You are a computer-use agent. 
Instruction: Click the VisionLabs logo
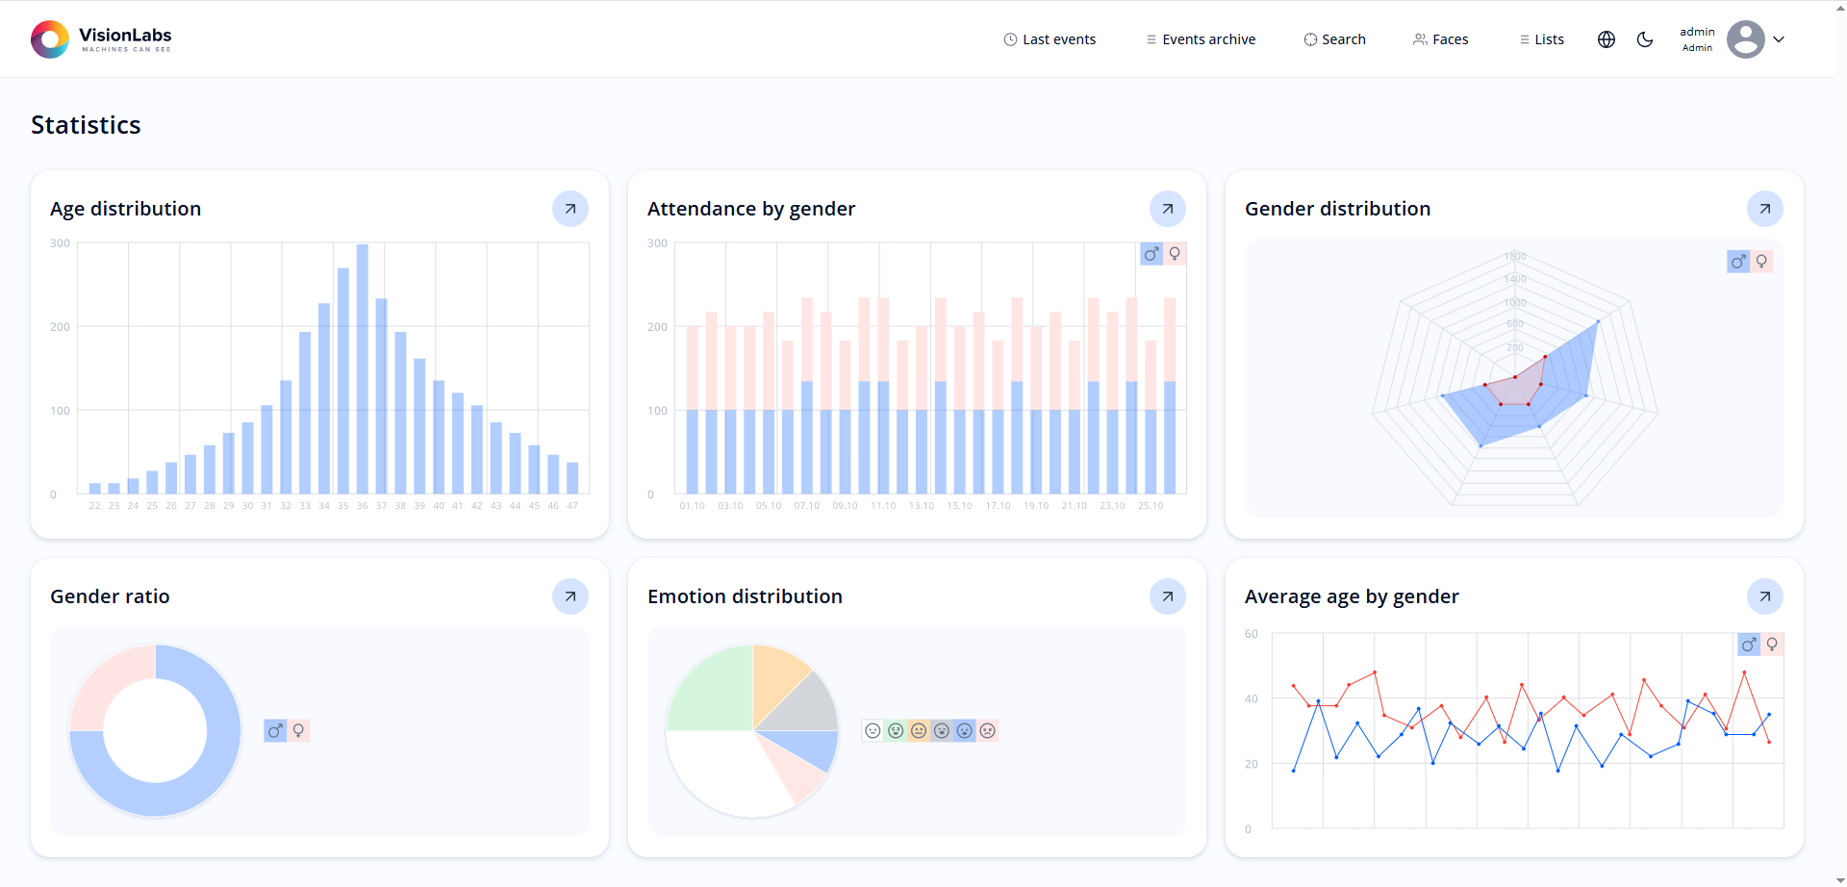(101, 39)
